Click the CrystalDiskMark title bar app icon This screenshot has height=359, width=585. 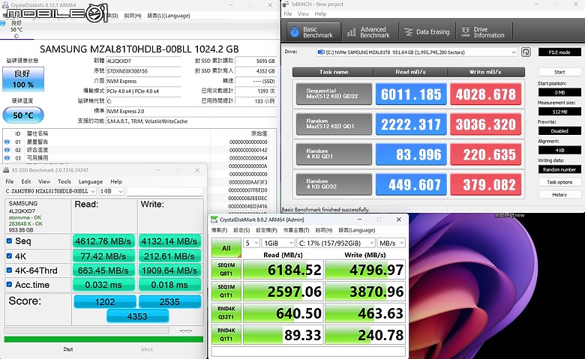point(214,220)
